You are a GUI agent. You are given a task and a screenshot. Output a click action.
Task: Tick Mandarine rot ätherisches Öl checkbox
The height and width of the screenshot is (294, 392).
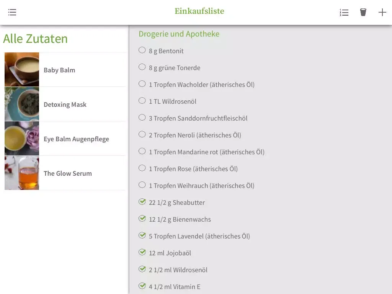(x=142, y=151)
